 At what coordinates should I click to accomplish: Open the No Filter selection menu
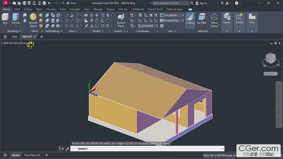(201, 19)
